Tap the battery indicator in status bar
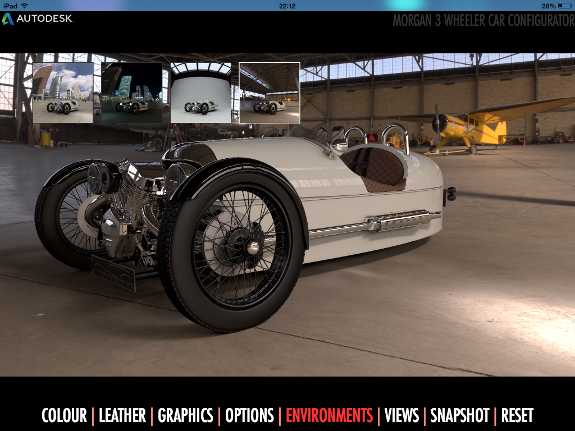The height and width of the screenshot is (431, 575). pos(564,6)
